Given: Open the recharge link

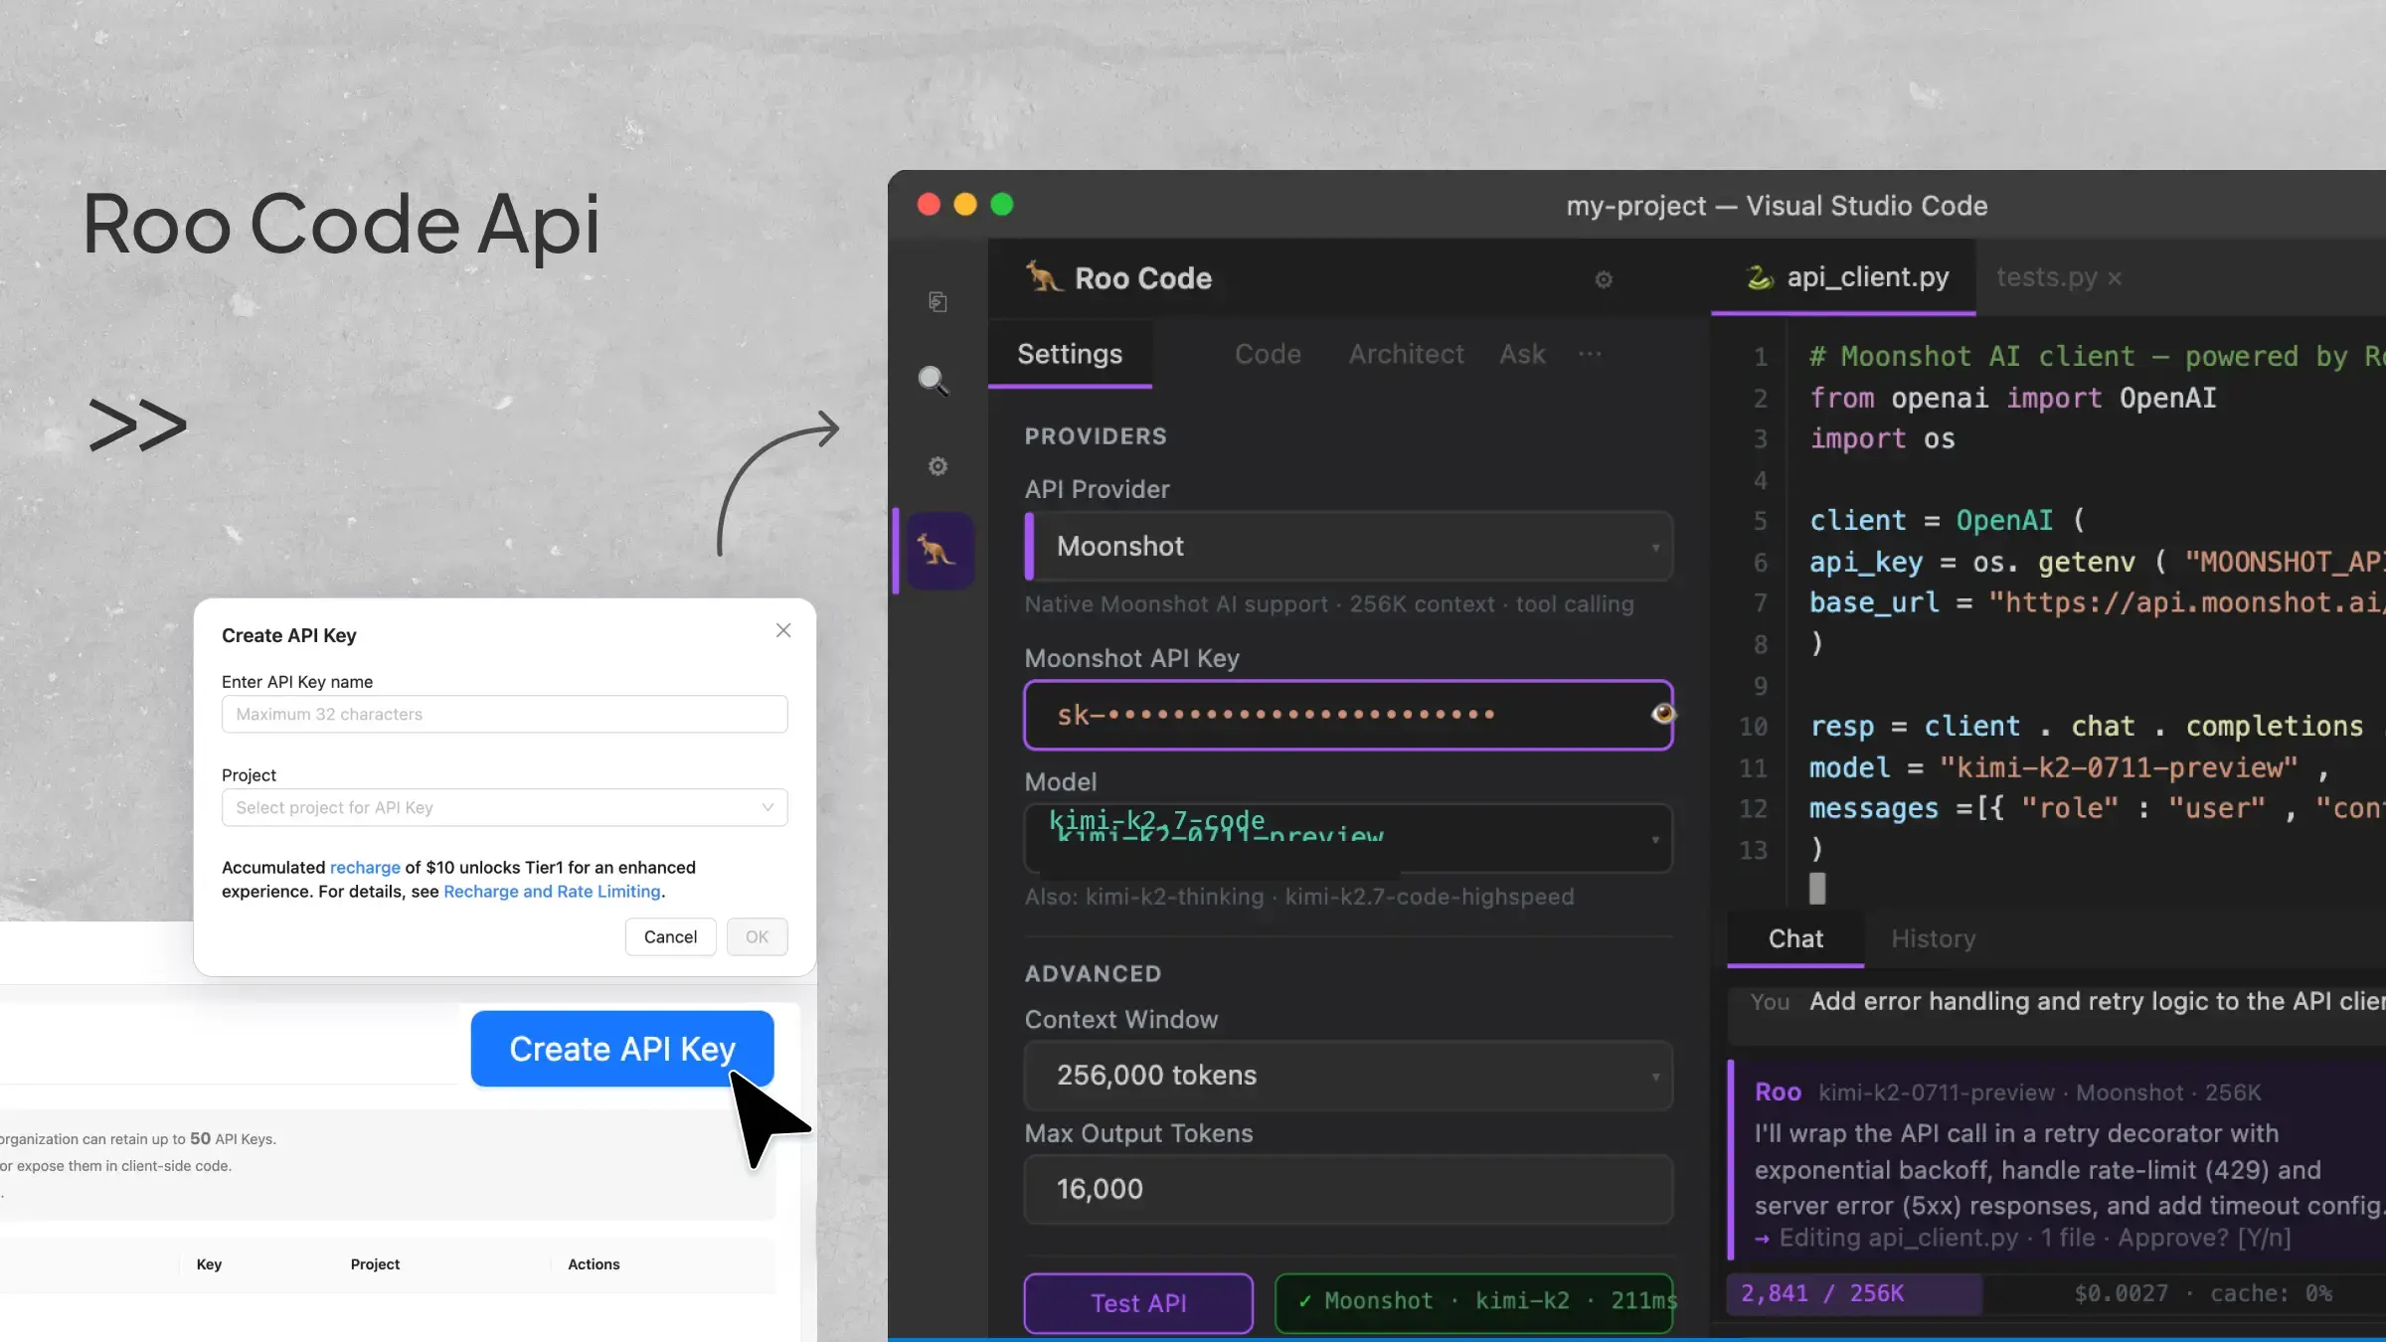Looking at the screenshot, I should [365, 867].
